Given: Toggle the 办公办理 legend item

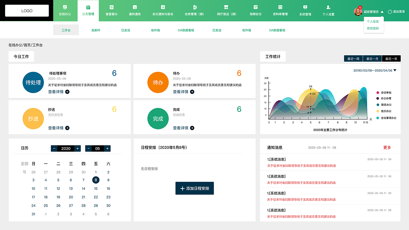Looking at the screenshot, I should [x=384, y=98].
